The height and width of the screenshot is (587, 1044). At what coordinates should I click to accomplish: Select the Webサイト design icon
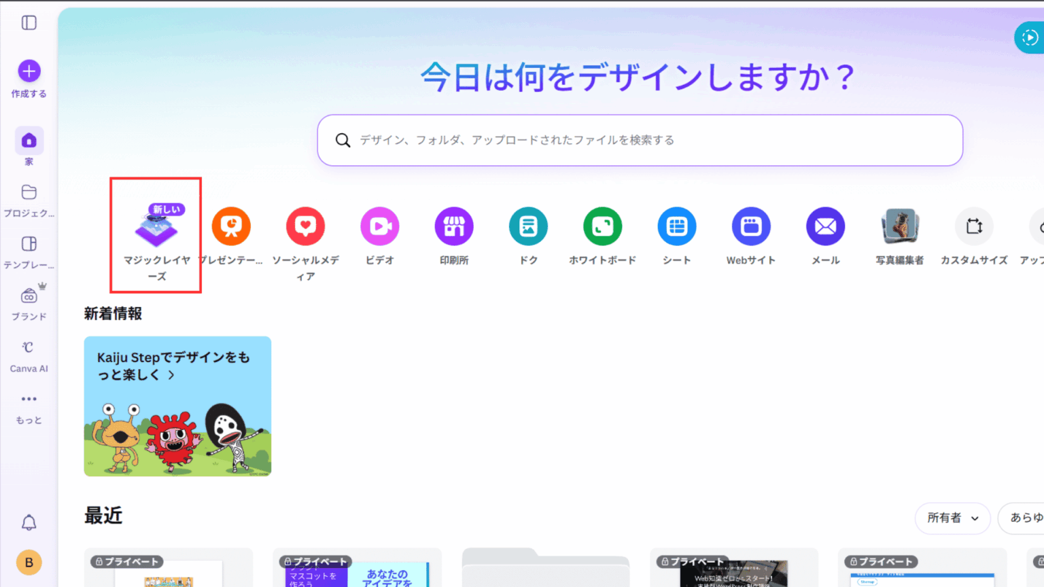tap(750, 226)
